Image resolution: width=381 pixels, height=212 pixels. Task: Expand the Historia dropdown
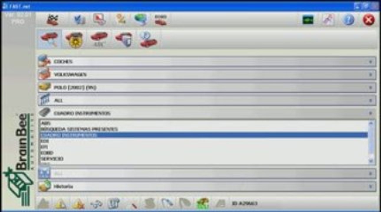pyautogui.click(x=371, y=186)
